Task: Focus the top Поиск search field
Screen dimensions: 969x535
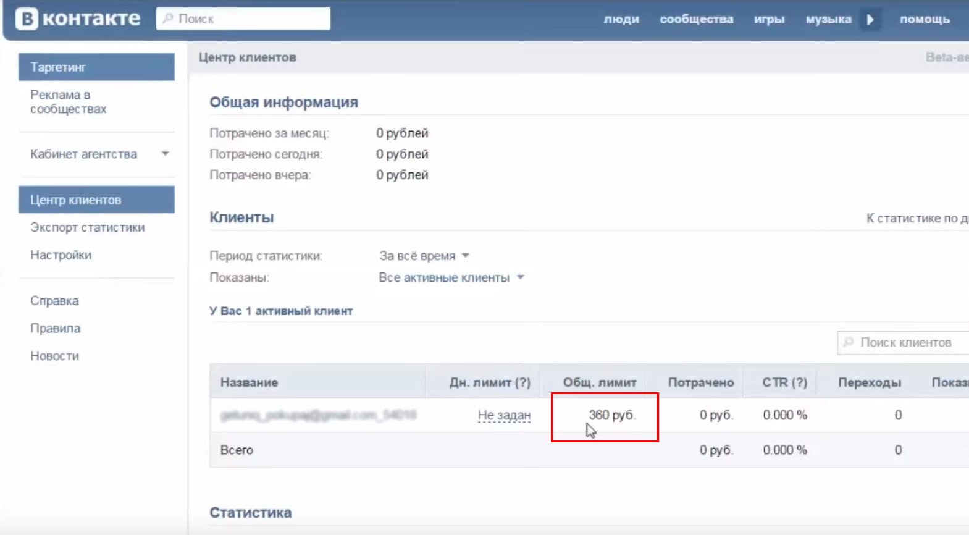Action: [243, 19]
